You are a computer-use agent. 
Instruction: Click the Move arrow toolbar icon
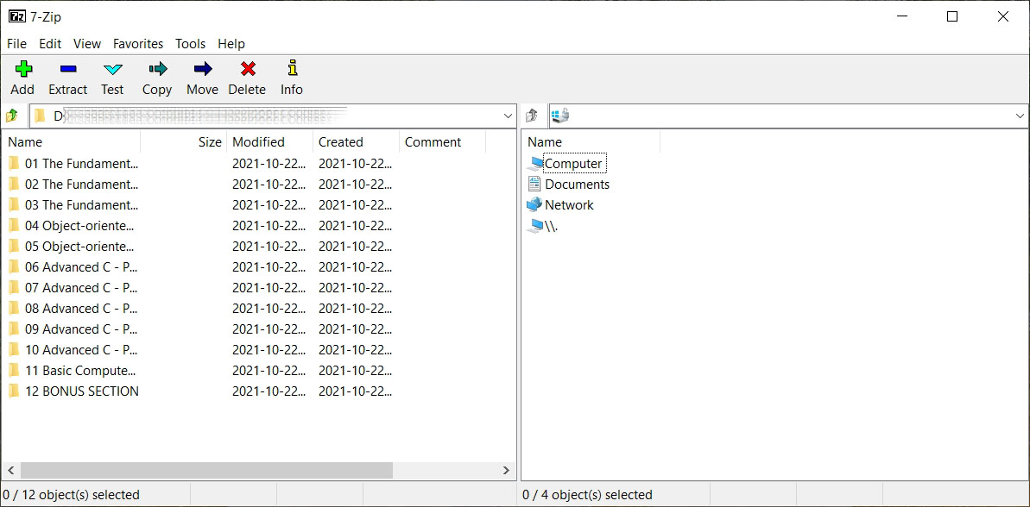click(203, 69)
